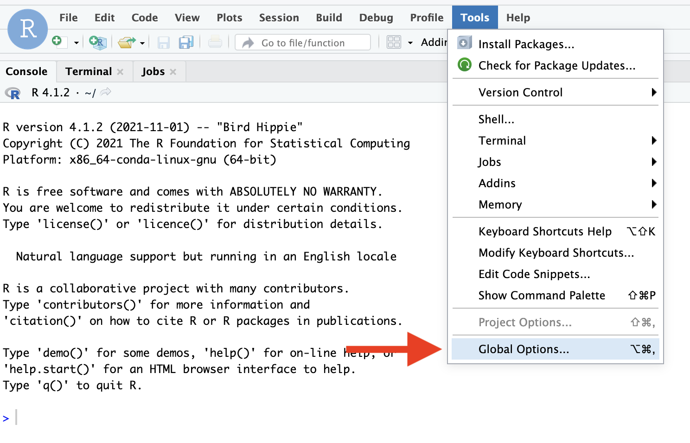The image size is (690, 443).
Task: Open the Build menu
Action: click(329, 18)
